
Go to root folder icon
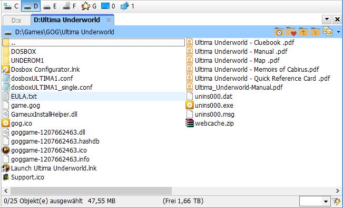pyautogui.click(x=315, y=32)
